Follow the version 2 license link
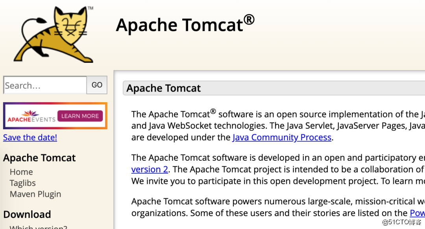 point(150,169)
